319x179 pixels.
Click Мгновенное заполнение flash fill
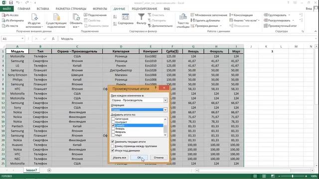(209, 15)
